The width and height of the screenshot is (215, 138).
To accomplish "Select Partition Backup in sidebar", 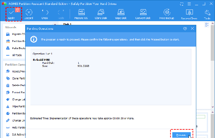I will pyautogui.click(x=15, y=113).
